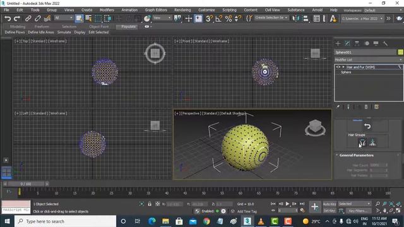This screenshot has width=404, height=227.
Task: Redo using the curved right arrow
Action: [17, 18]
